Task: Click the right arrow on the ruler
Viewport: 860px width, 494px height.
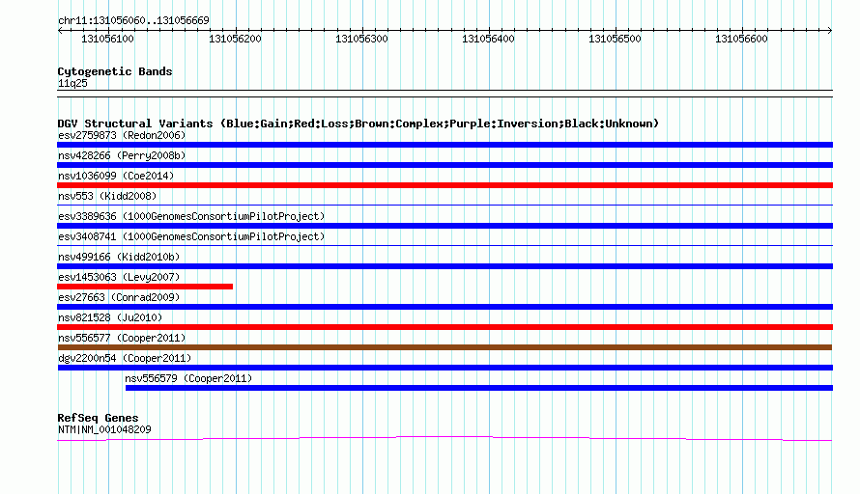Action: tap(830, 31)
